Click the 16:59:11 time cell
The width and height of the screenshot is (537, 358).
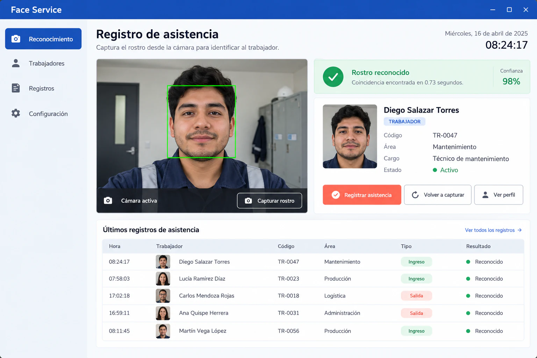119,313
